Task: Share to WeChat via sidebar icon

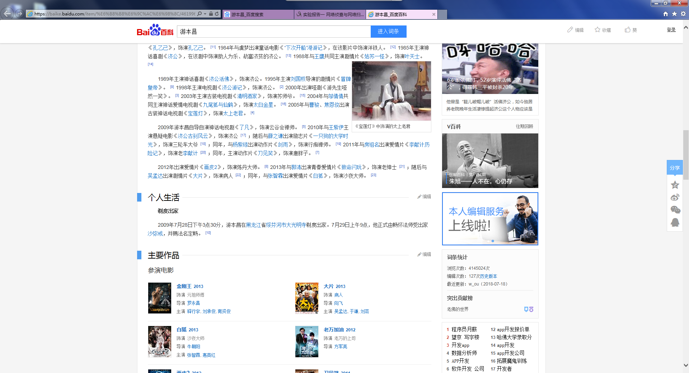Action: click(x=675, y=210)
